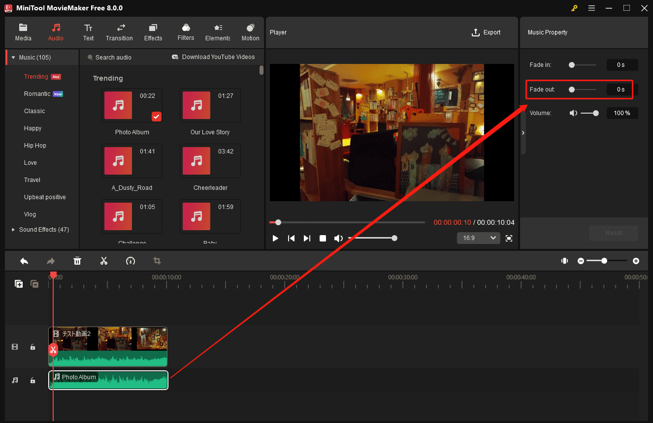Go to next frame
653x423 pixels.
coord(307,238)
